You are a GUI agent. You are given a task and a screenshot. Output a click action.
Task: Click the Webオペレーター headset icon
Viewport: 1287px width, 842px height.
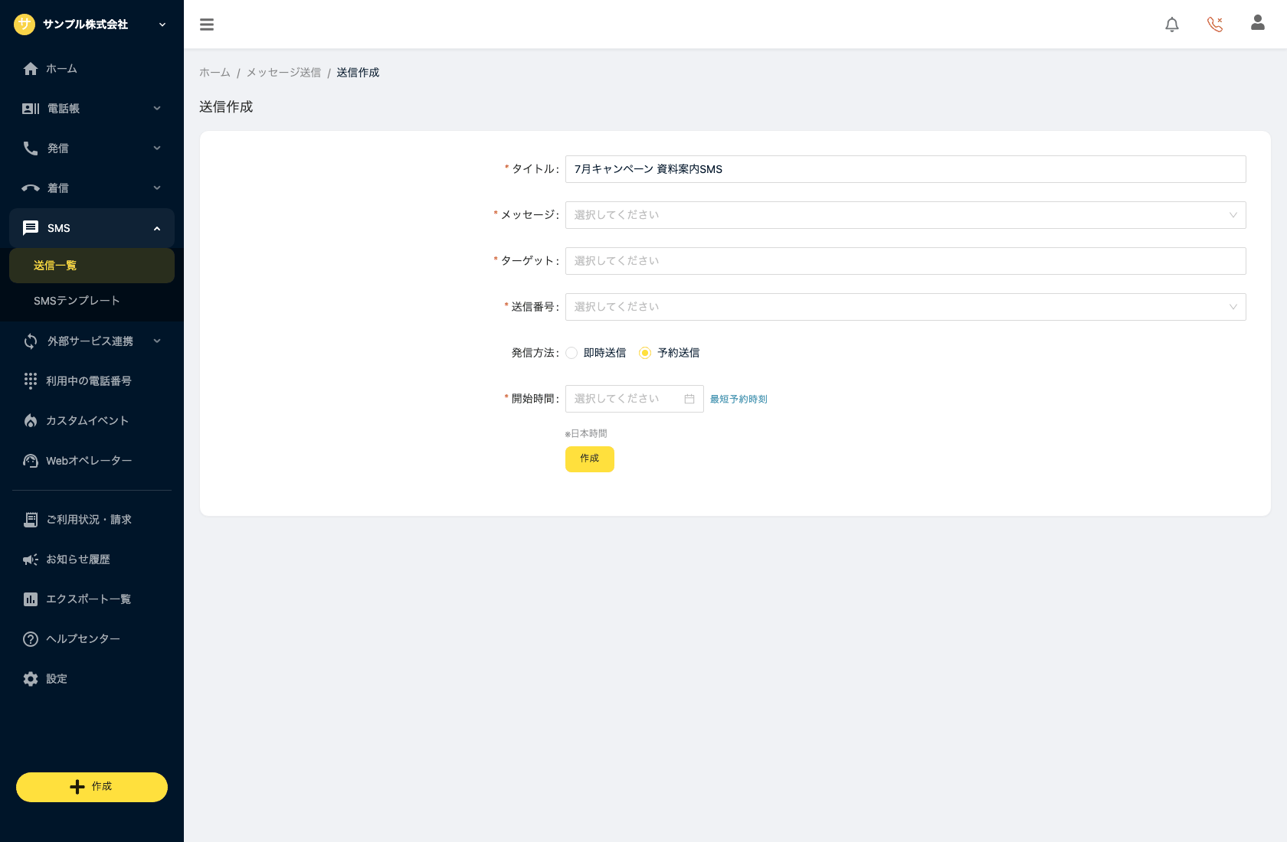point(31,461)
